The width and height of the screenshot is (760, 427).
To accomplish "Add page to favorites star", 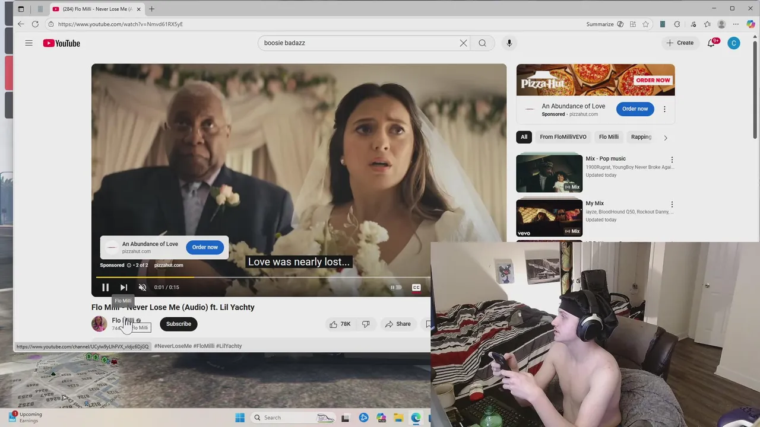I will [x=645, y=24].
